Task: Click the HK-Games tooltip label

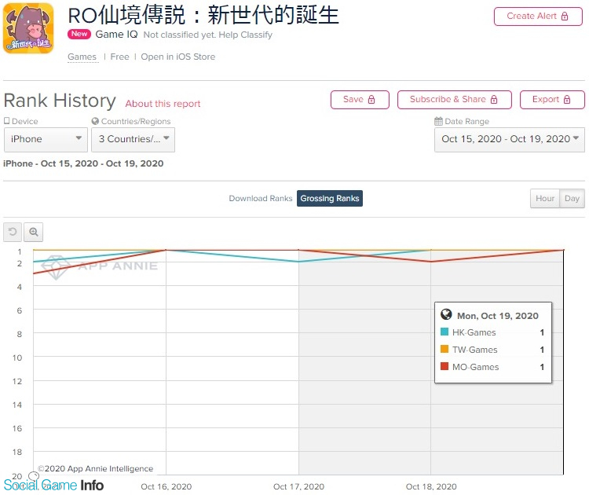Action: 474,332
